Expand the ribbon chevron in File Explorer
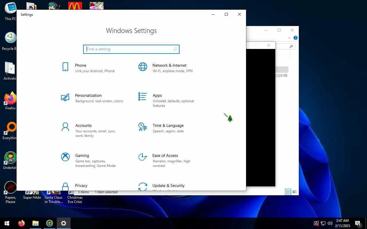This screenshot has height=229, width=367. (289, 38)
